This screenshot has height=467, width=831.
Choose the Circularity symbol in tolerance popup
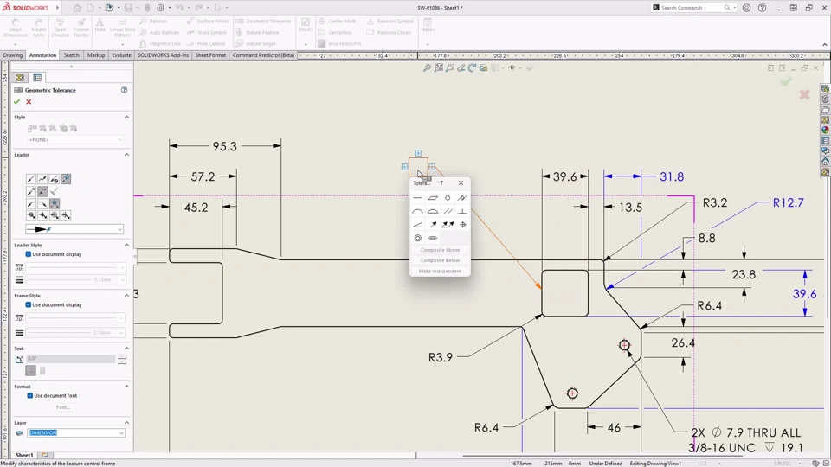point(448,198)
